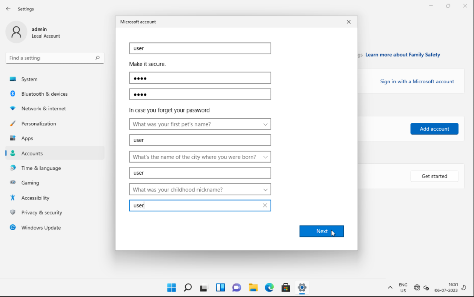474x297 pixels.
Task: Open Learn more about Family Safety link
Action: pyautogui.click(x=403, y=55)
